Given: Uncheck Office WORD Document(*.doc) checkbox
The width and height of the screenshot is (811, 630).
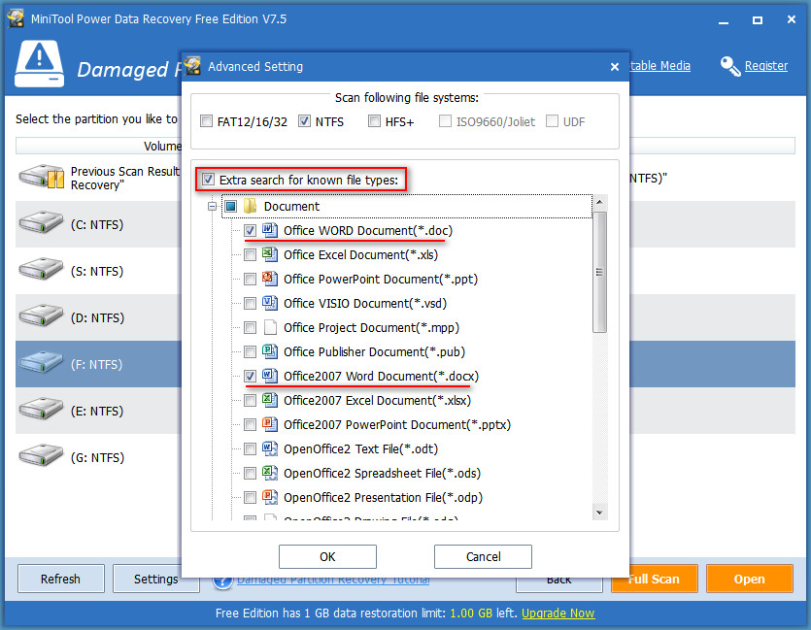Looking at the screenshot, I should coord(250,230).
